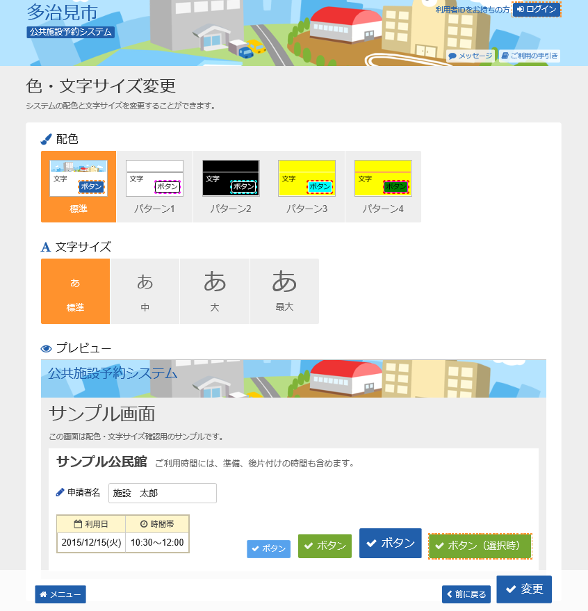Click the 利用者IDをお持ちの方 text
The height and width of the screenshot is (611, 588).
coord(472,10)
